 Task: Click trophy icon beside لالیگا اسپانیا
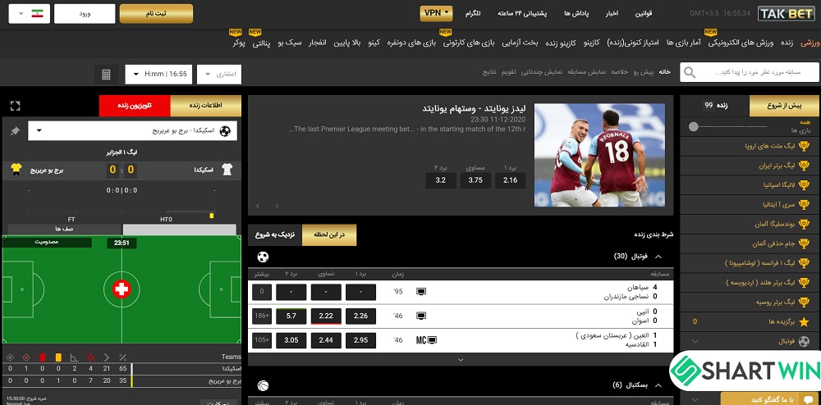[805, 185]
